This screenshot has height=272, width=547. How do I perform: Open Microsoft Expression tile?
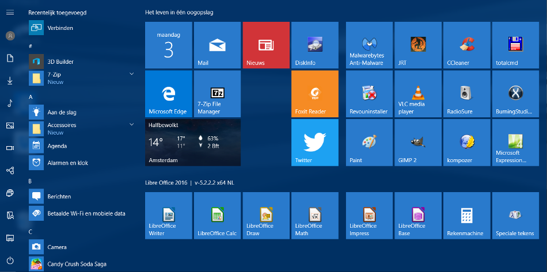click(515, 143)
